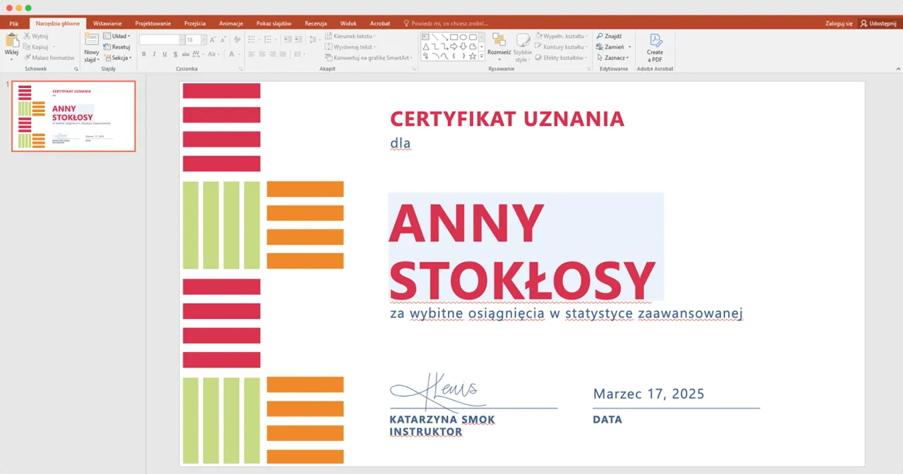The image size is (903, 474).
Task: Switch to the Recenzja tab
Action: (315, 23)
